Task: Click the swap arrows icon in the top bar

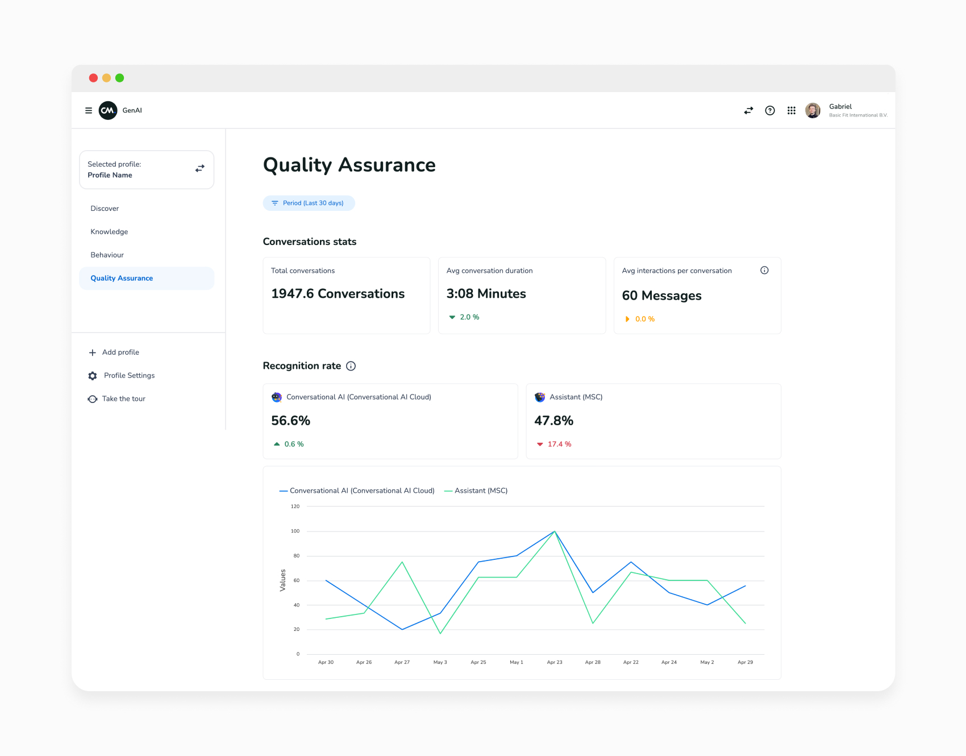Action: (x=748, y=110)
